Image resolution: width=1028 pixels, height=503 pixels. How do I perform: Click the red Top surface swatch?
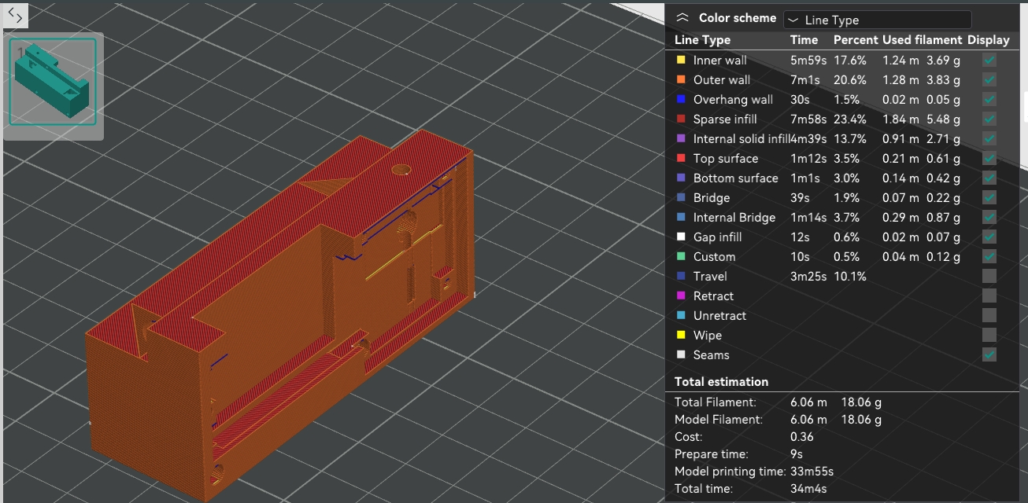681,158
